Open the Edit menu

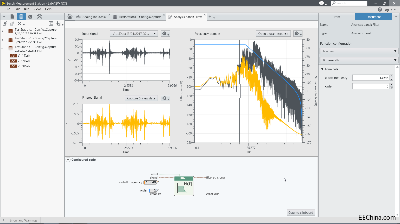17,9
